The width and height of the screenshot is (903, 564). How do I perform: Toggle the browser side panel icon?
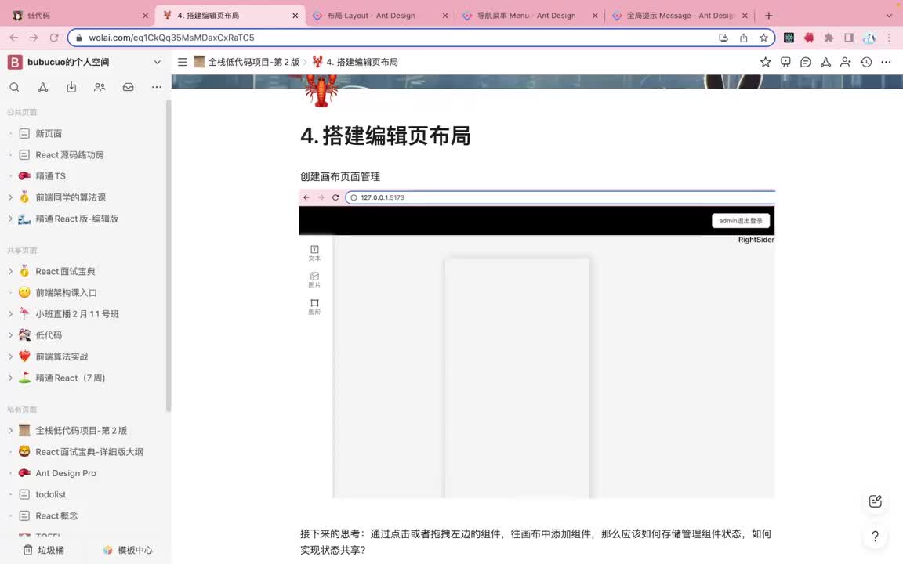849,38
